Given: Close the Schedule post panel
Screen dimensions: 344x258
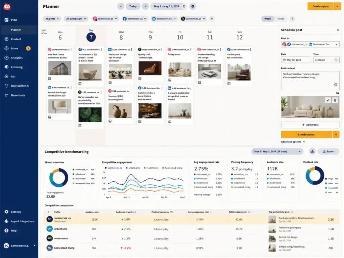Looking at the screenshot, I should [338, 30].
